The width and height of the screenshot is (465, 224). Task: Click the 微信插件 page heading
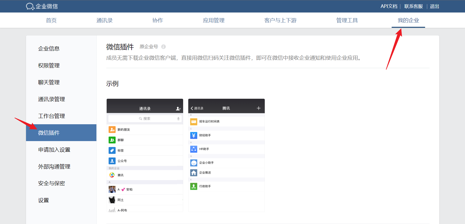[120, 47]
